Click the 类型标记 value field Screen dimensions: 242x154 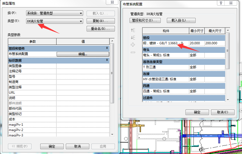coord(83,114)
